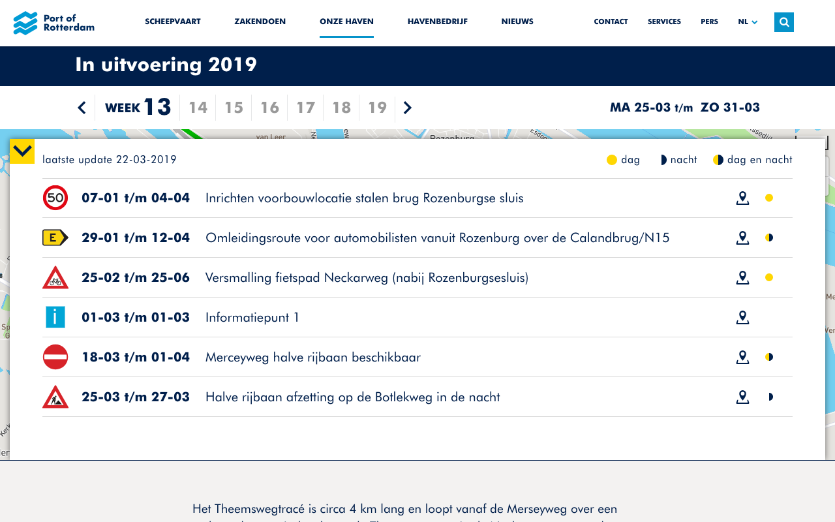The width and height of the screenshot is (835, 522).
Task: Click 'dag' legend yellow dot
Action: tap(612, 160)
